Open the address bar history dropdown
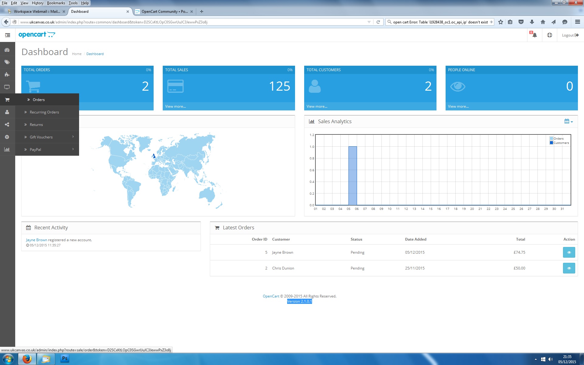584x365 pixels. tap(369, 22)
